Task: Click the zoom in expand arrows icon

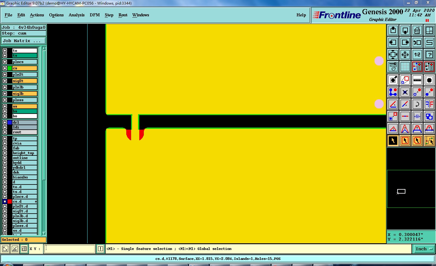Action: [393, 55]
